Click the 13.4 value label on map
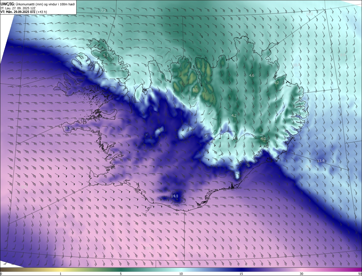Screen dimensions: 362x276 point(320,161)
